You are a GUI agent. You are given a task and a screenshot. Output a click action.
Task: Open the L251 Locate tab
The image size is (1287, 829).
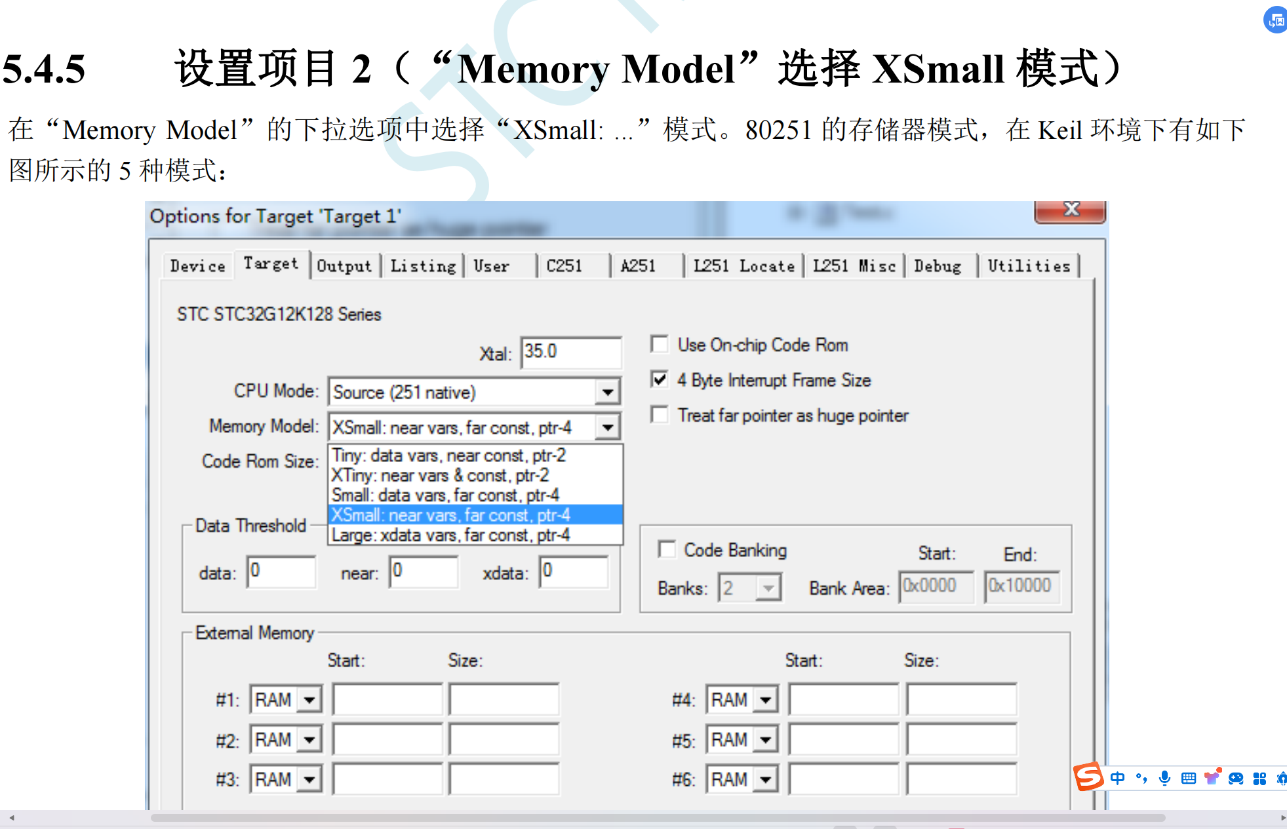(744, 265)
